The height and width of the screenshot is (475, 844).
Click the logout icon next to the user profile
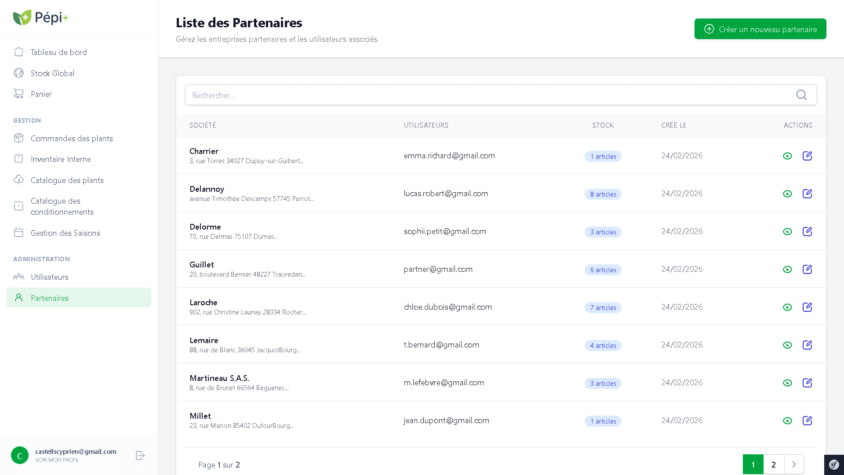[x=140, y=455]
